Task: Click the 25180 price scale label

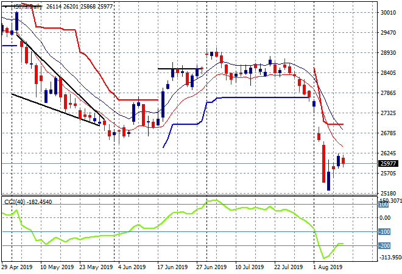Action: (x=388, y=193)
